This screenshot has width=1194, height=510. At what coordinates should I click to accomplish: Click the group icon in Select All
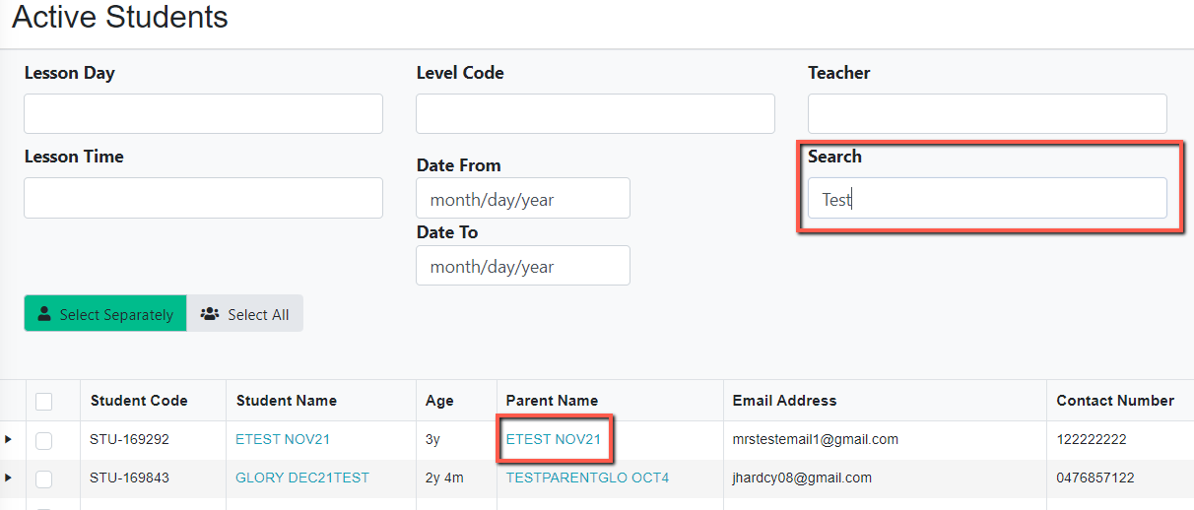[209, 314]
